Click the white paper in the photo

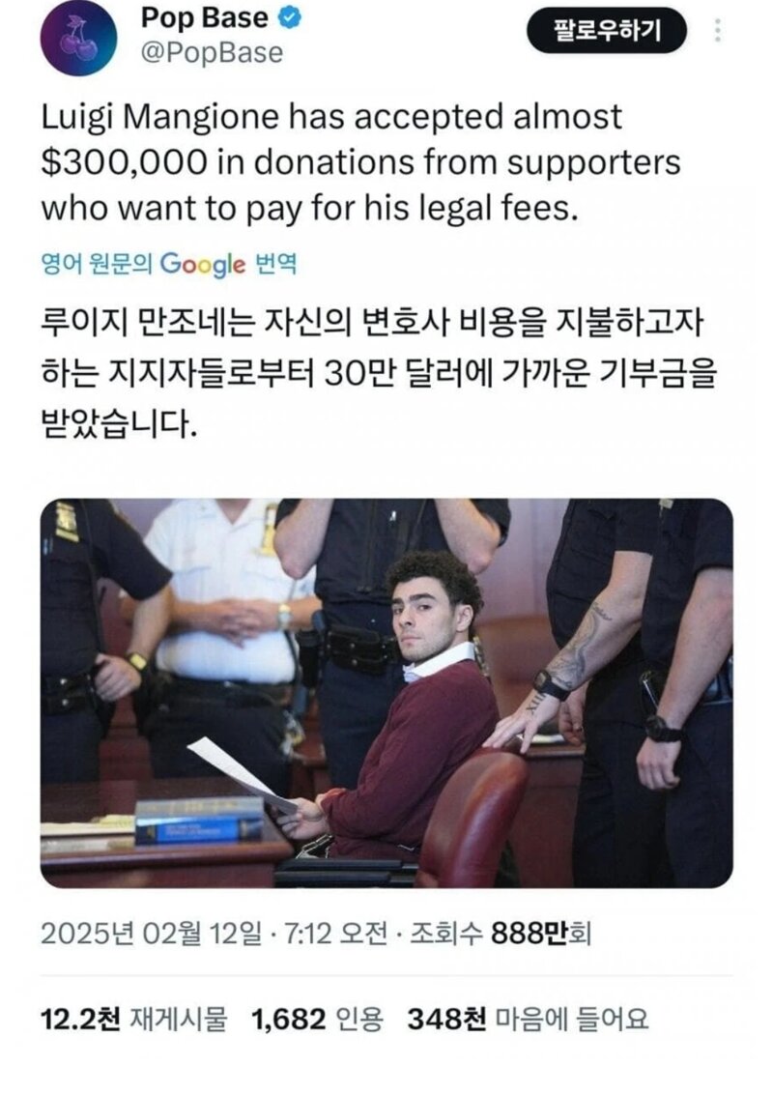click(x=243, y=775)
